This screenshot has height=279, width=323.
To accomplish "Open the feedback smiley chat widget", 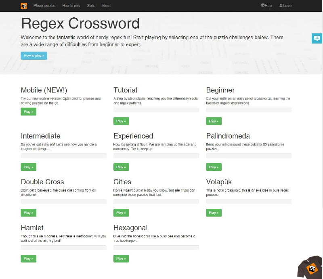I will click(x=317, y=38).
